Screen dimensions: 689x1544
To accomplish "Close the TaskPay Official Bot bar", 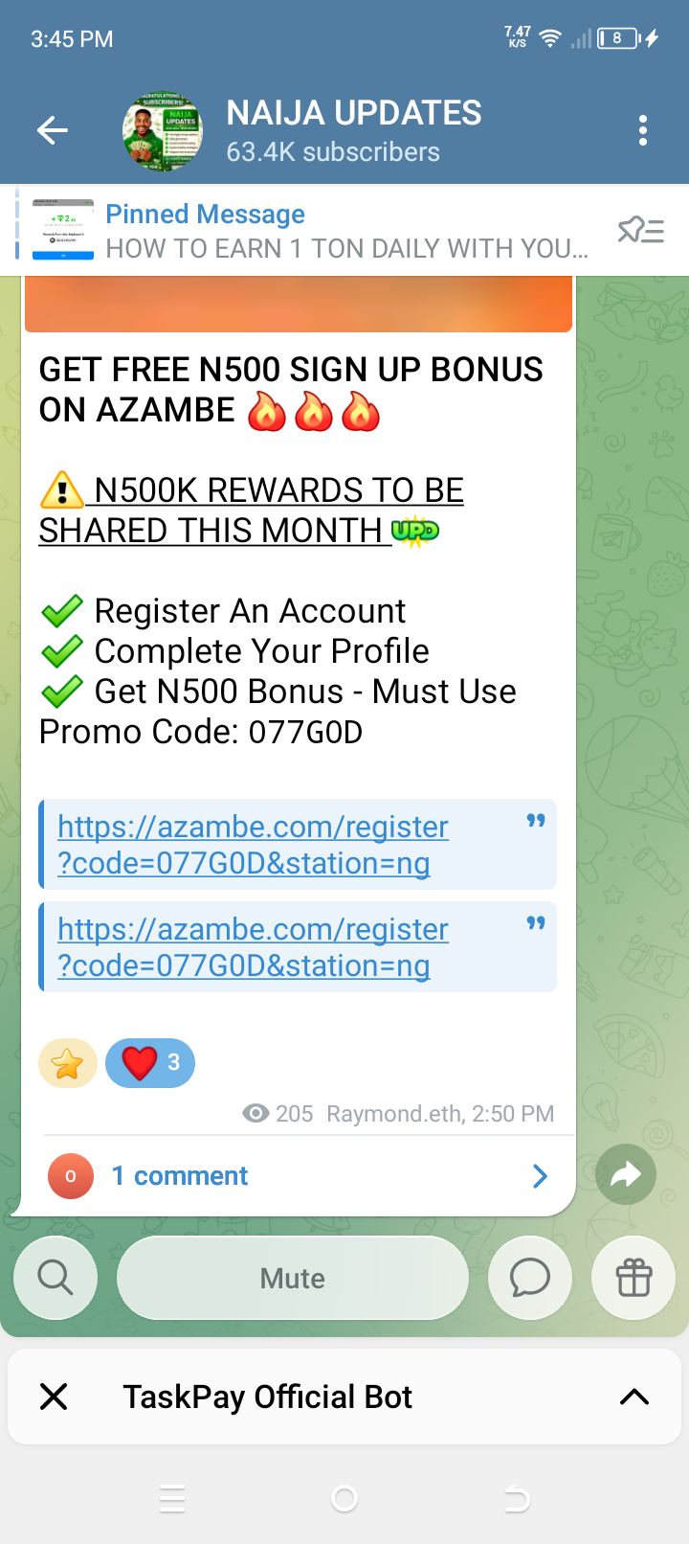I will coord(55,1396).
